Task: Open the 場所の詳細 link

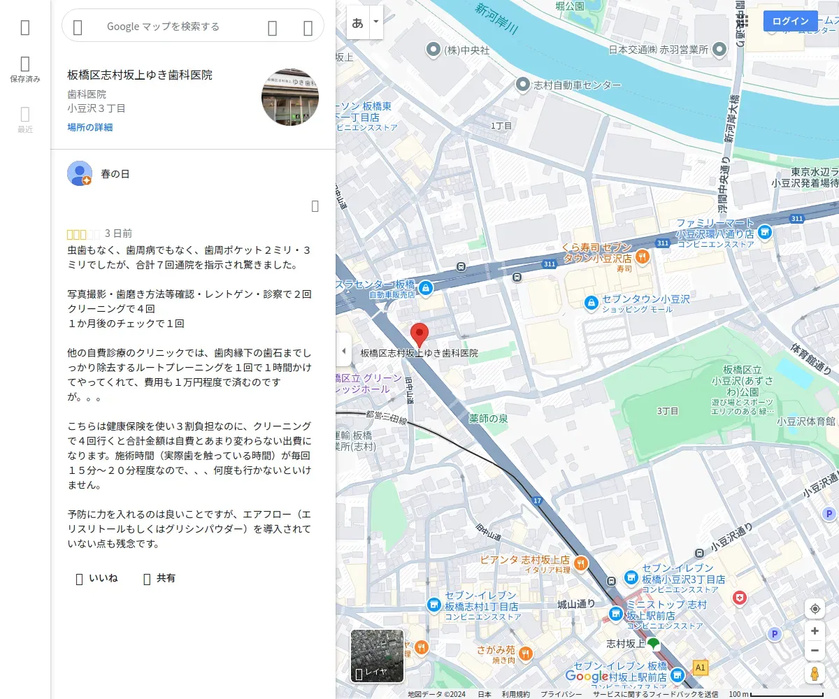Action: pos(89,127)
